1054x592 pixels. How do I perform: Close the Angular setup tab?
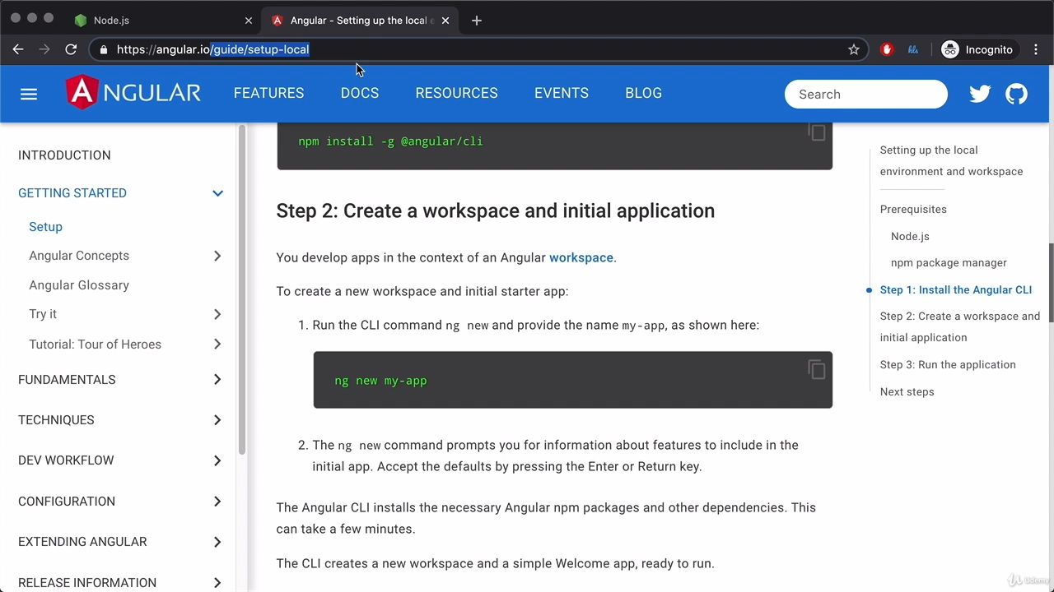pos(445,20)
